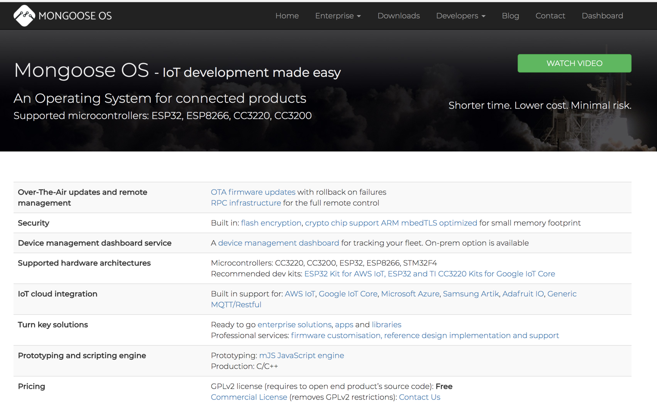Open OTA firmware updates link

[253, 192]
